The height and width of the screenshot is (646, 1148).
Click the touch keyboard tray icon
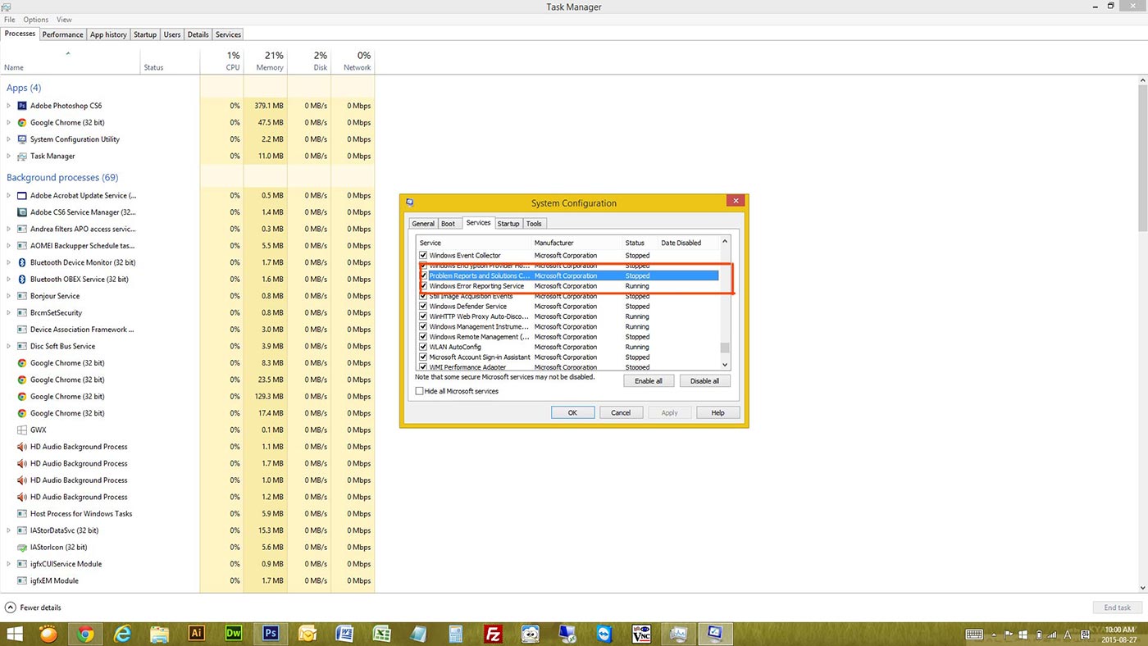(974, 634)
